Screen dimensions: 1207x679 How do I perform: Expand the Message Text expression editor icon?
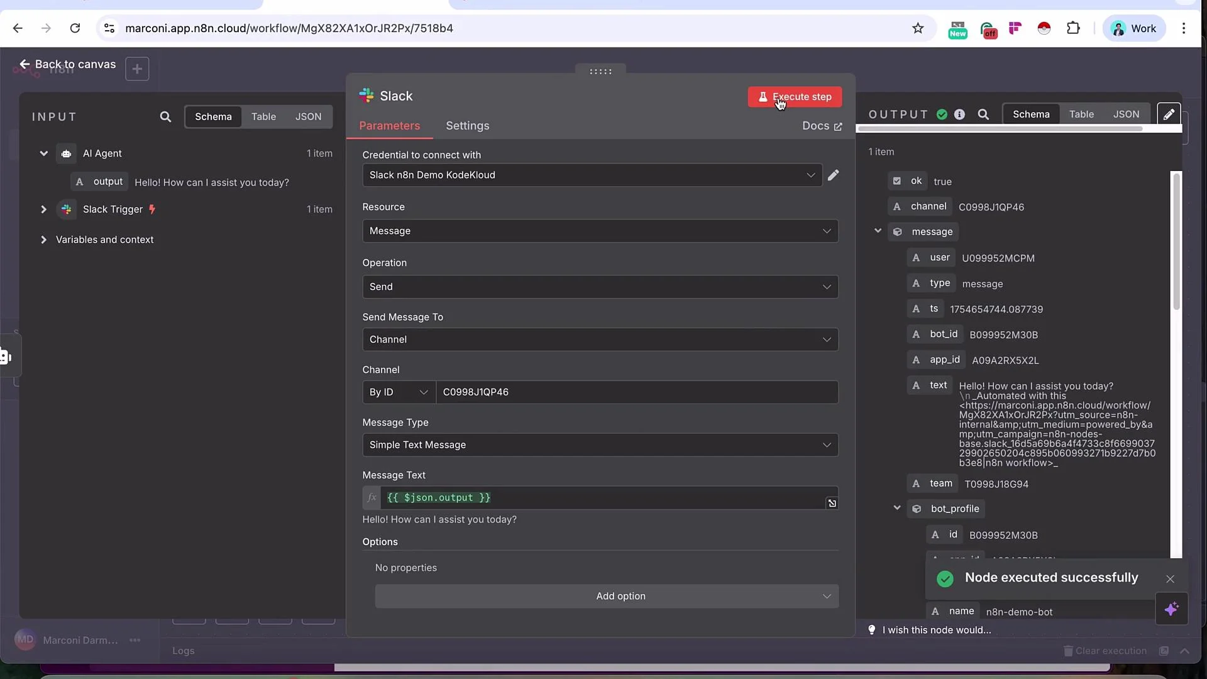[832, 503]
